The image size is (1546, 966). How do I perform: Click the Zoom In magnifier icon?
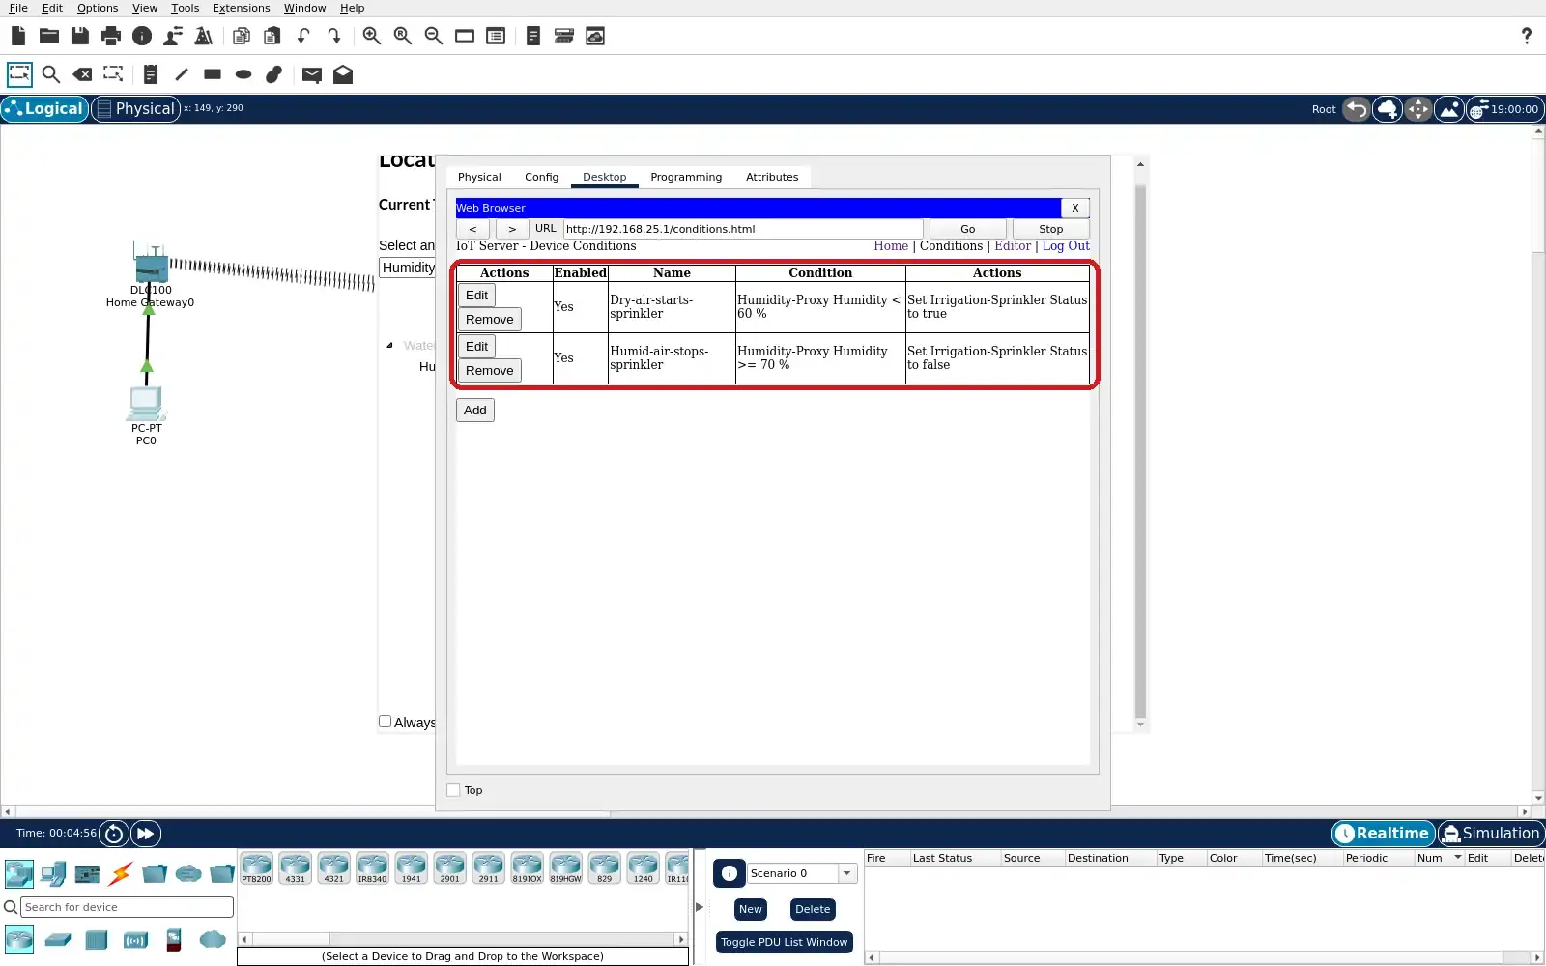[x=372, y=36]
